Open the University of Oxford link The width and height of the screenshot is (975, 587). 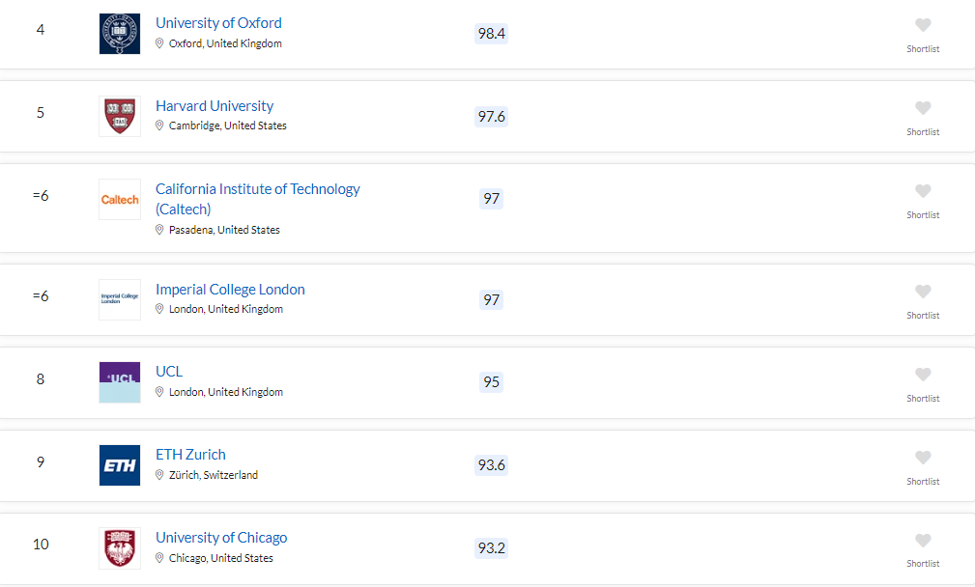pyautogui.click(x=218, y=23)
